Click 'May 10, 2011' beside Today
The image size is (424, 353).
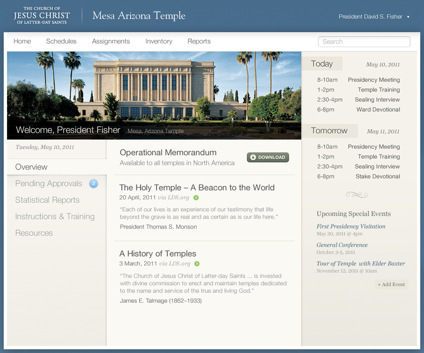383,65
